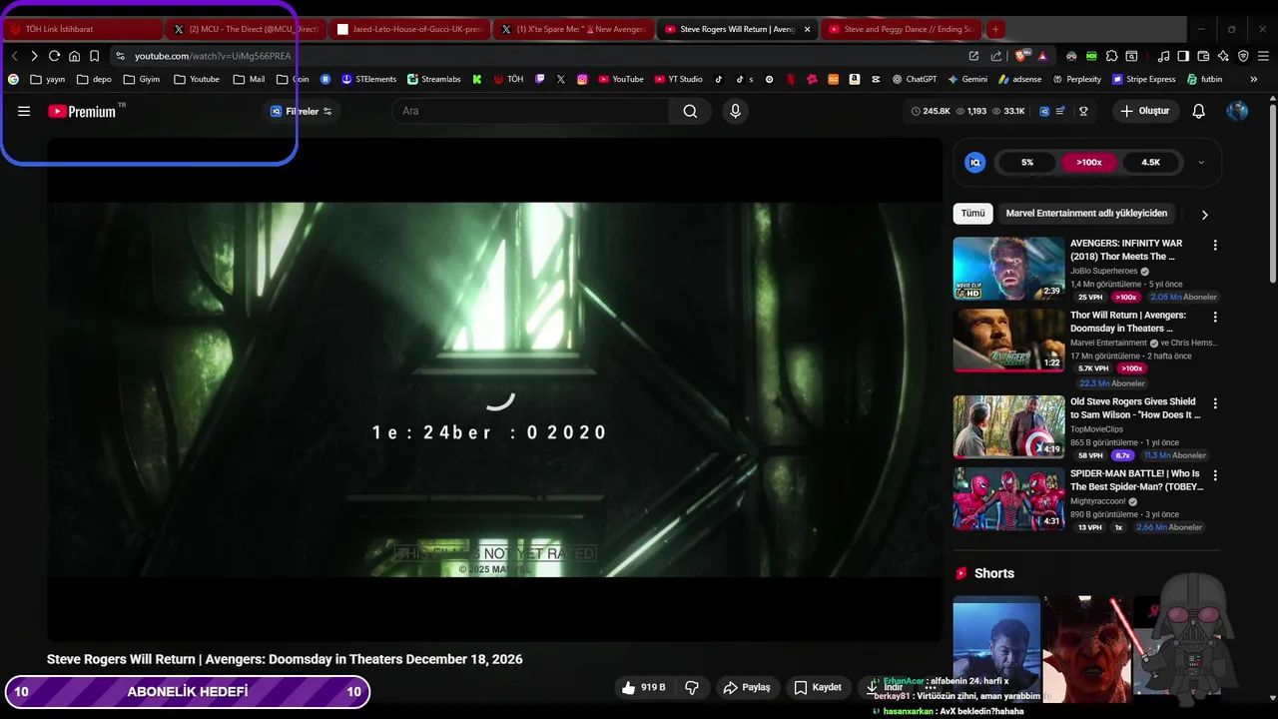Go to YouTube Premium home logo
The image size is (1278, 719).
click(82, 111)
